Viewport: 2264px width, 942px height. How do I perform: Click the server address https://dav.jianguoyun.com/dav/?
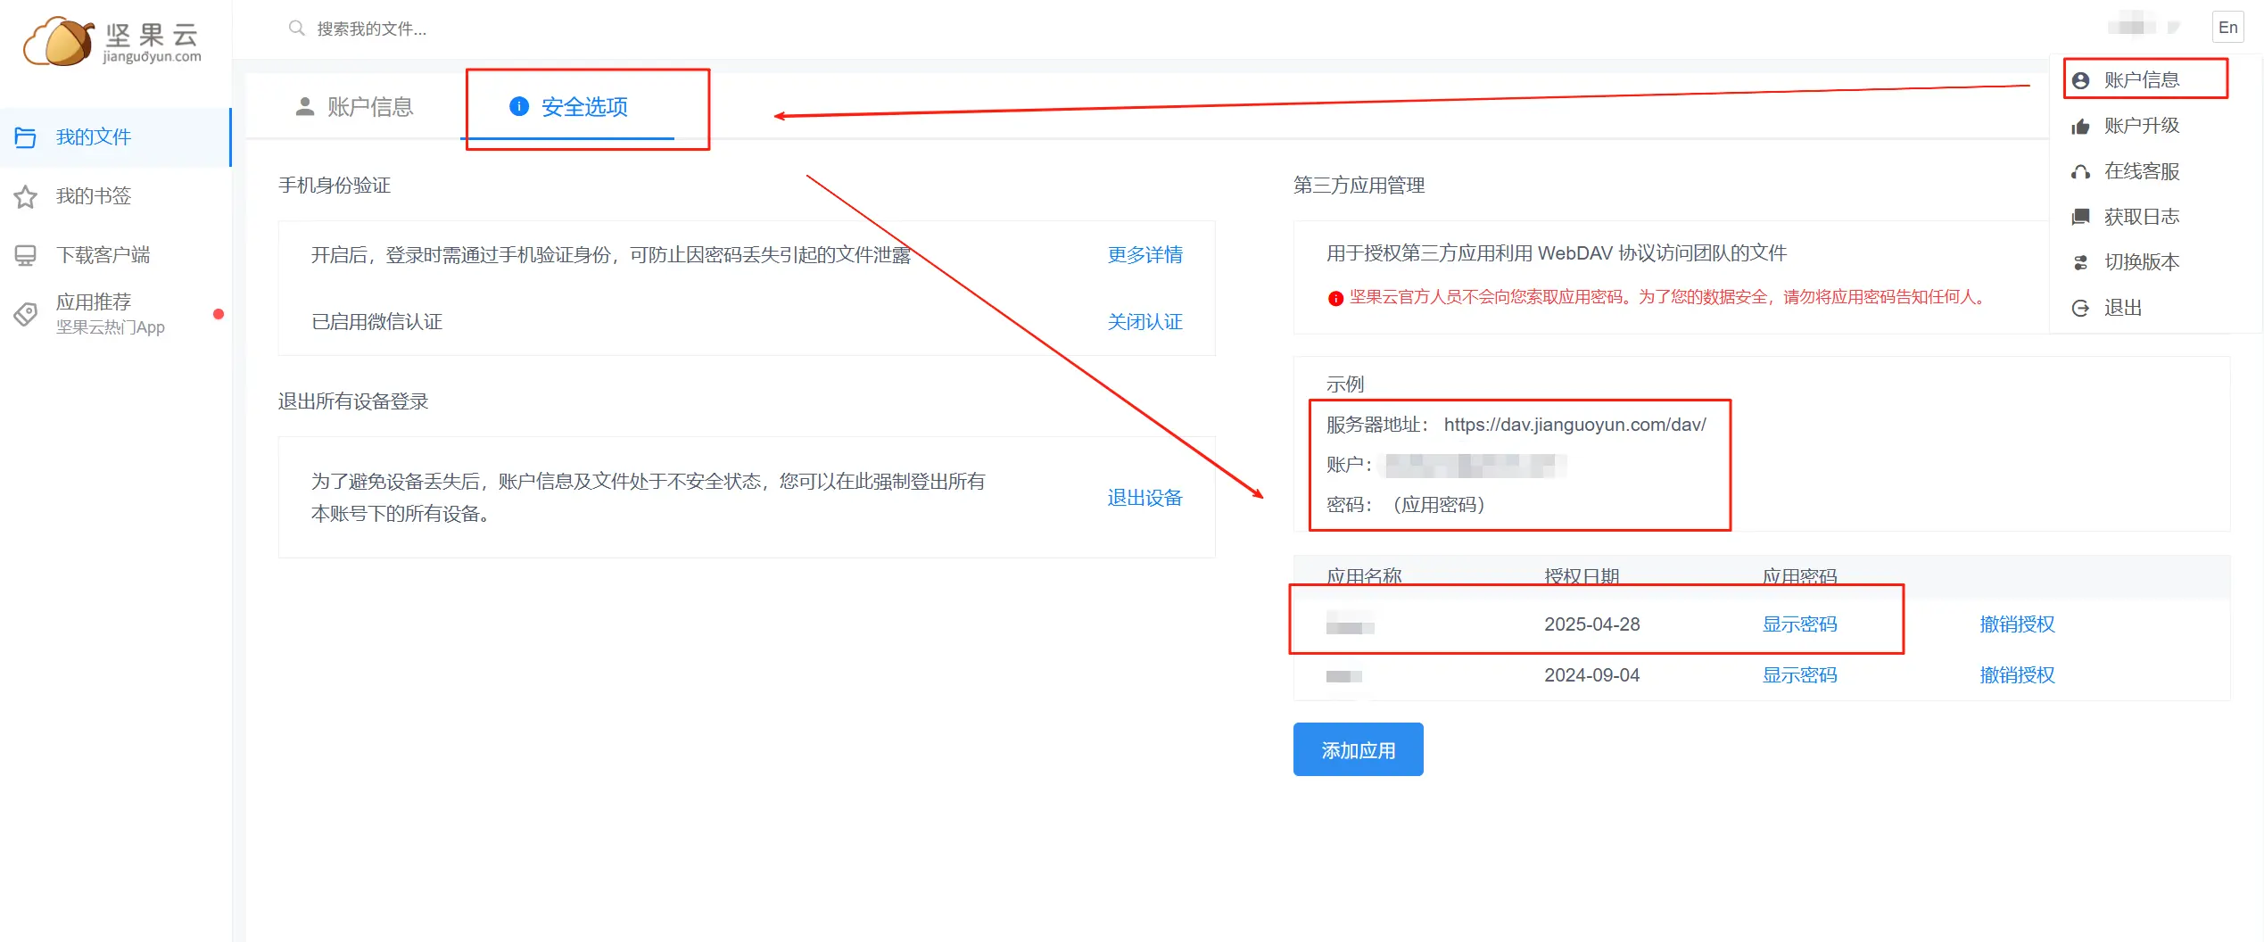(1574, 425)
